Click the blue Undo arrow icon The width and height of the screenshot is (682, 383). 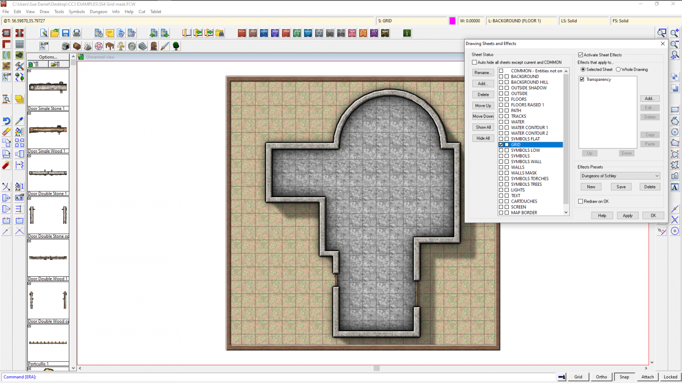tap(6, 121)
